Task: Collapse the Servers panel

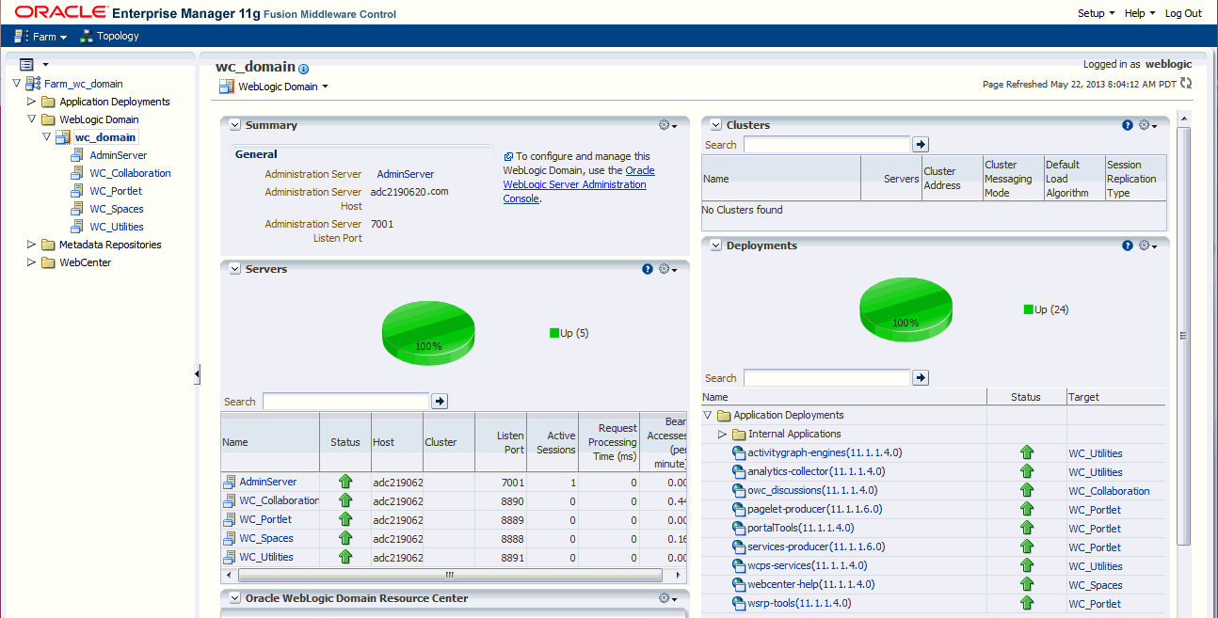Action: tap(235, 269)
